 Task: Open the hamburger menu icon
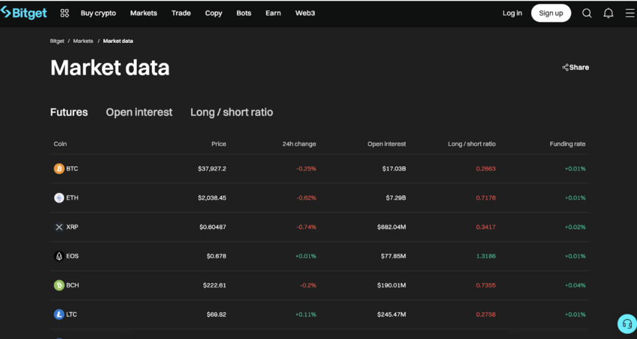click(630, 13)
